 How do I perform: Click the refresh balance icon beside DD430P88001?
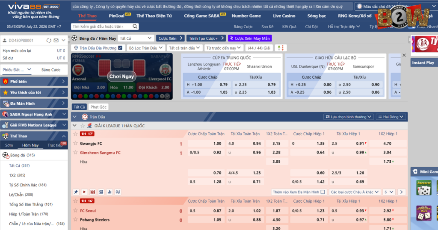(49, 41)
